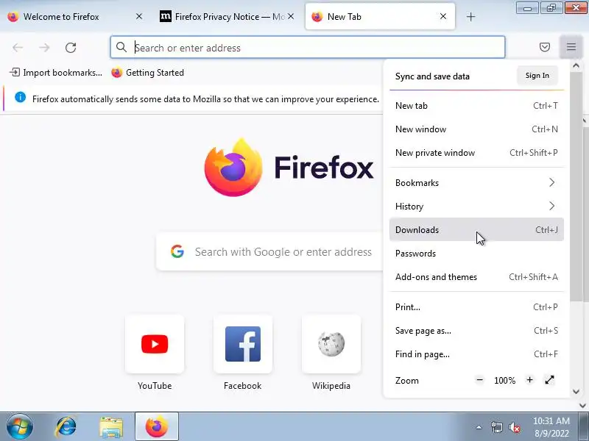Switch to Firefox Privacy Notice tab

click(x=228, y=16)
